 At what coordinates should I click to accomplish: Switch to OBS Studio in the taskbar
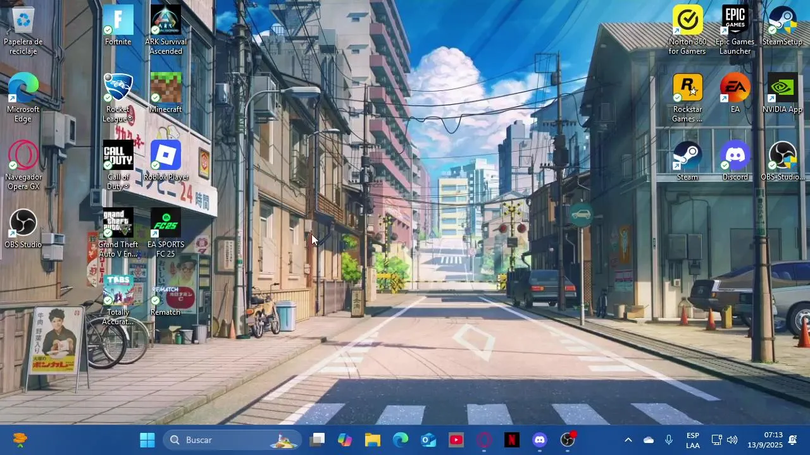pyautogui.click(x=568, y=440)
